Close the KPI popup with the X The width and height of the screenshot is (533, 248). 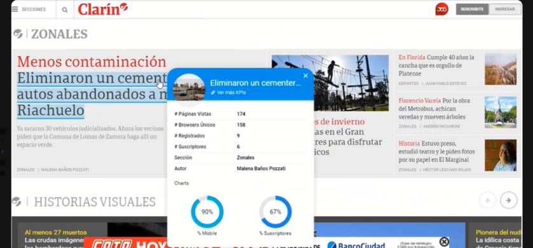tap(305, 76)
